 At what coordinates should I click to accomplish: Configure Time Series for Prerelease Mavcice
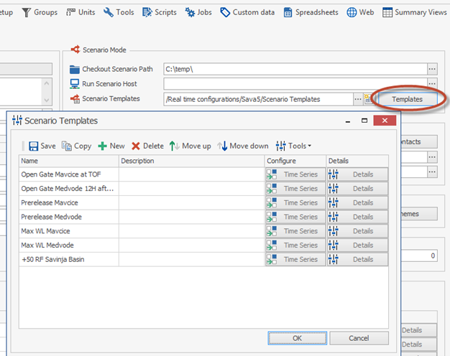pos(295,202)
